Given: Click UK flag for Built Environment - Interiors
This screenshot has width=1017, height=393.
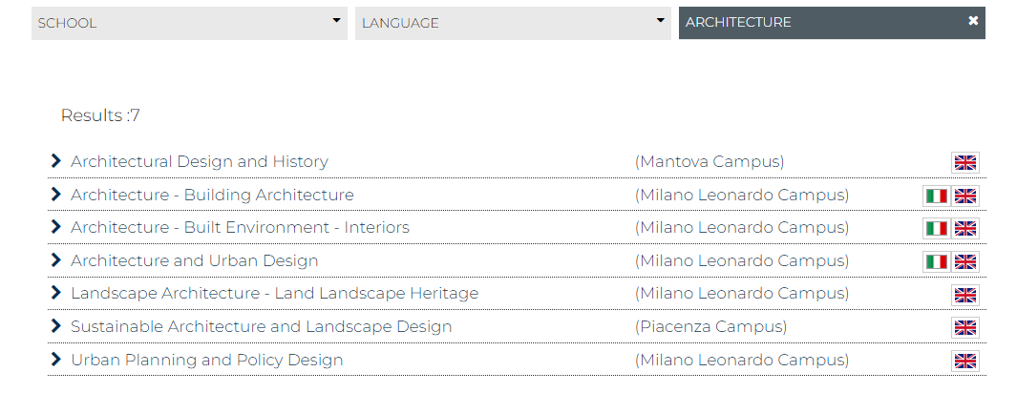Looking at the screenshot, I should tap(965, 228).
